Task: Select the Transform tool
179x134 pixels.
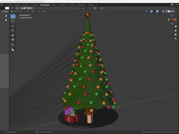Action: click(13, 39)
